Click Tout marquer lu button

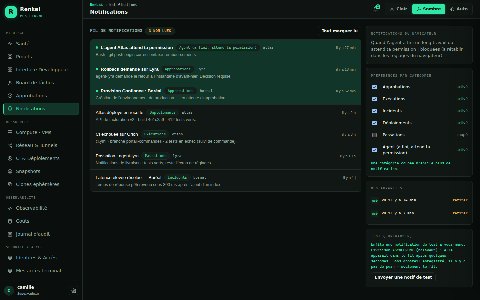(339, 31)
